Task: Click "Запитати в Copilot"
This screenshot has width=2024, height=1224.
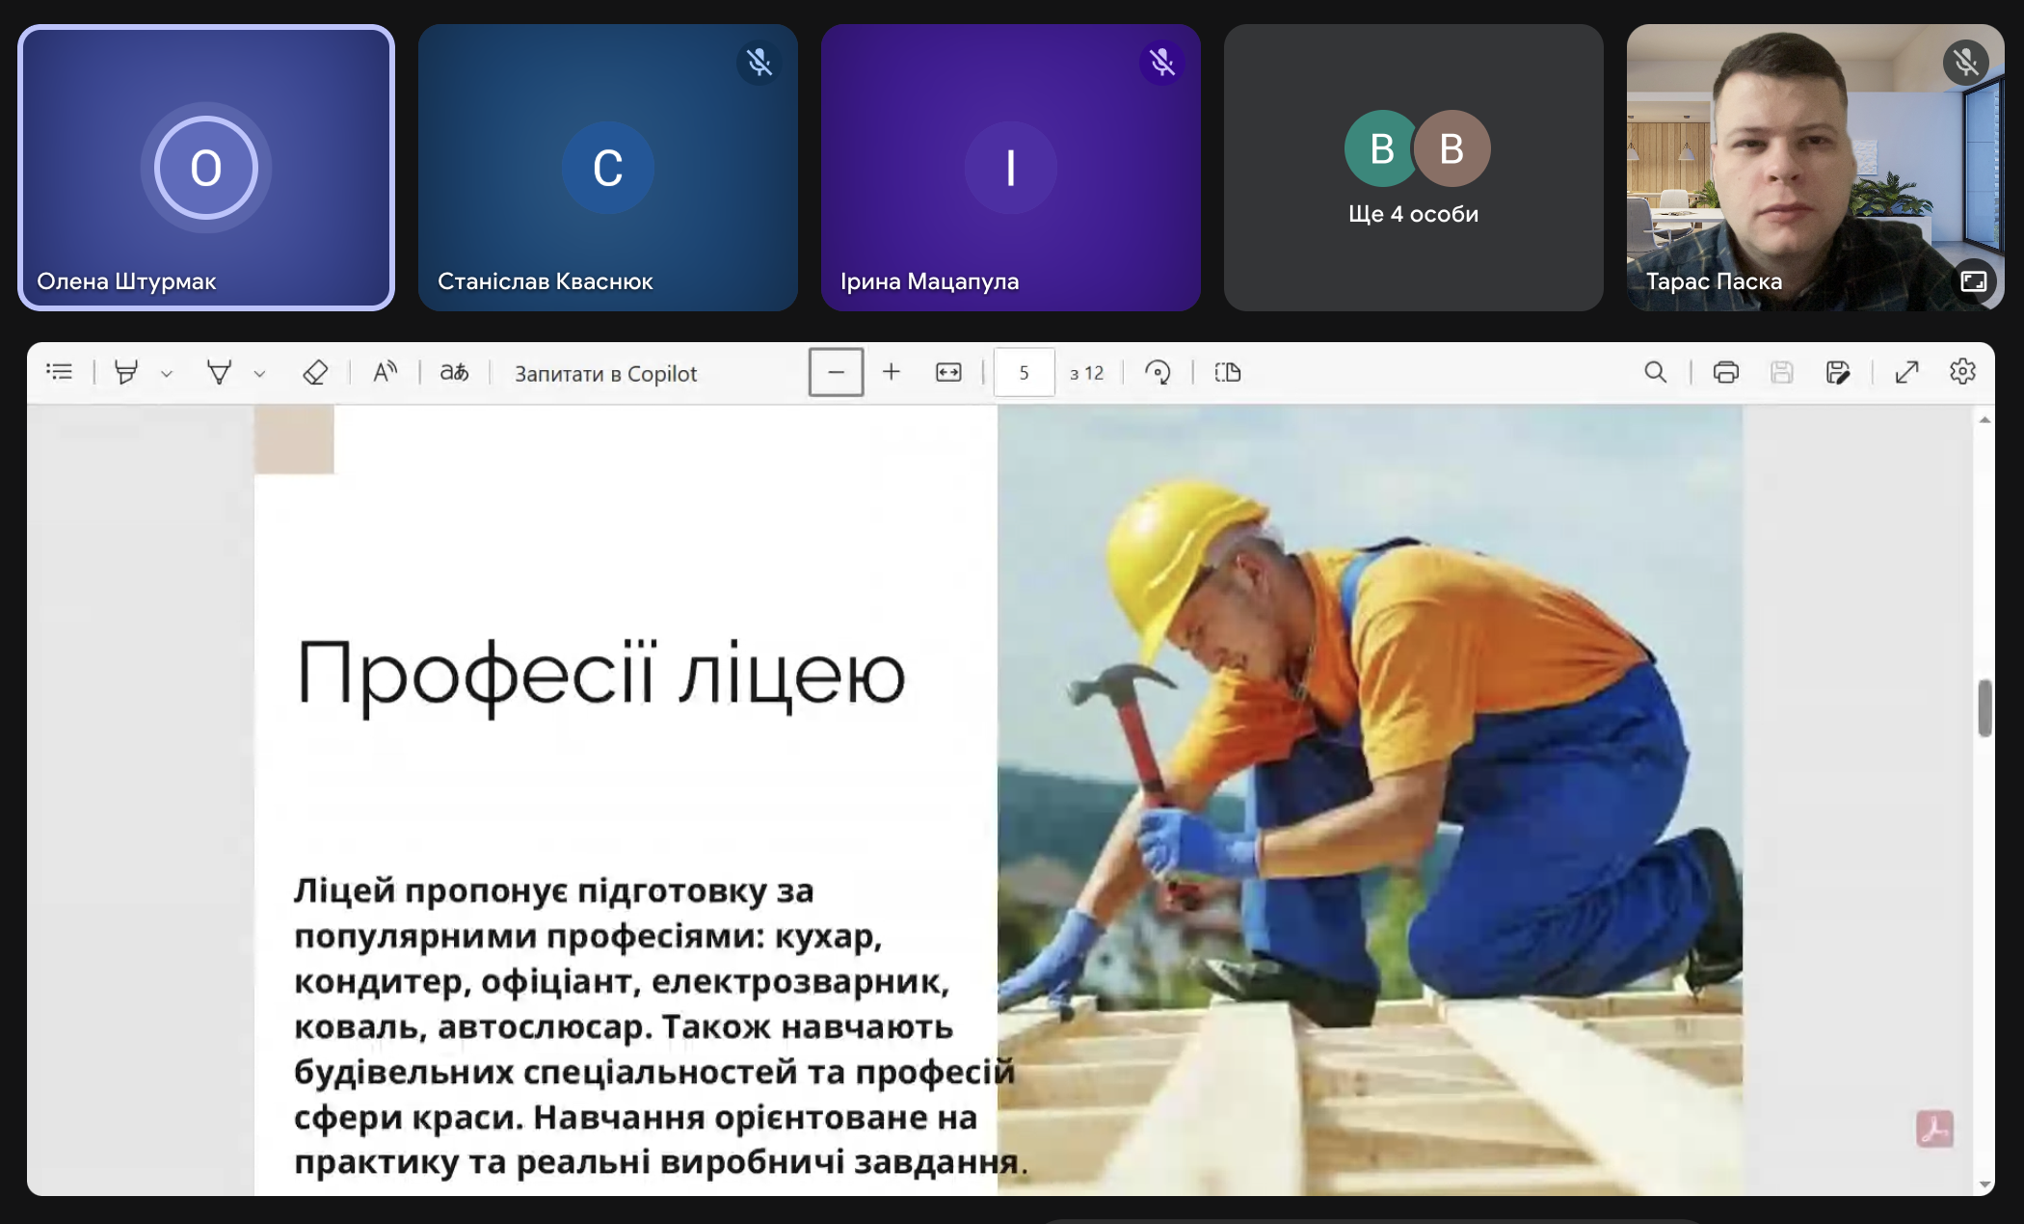Action: [605, 374]
